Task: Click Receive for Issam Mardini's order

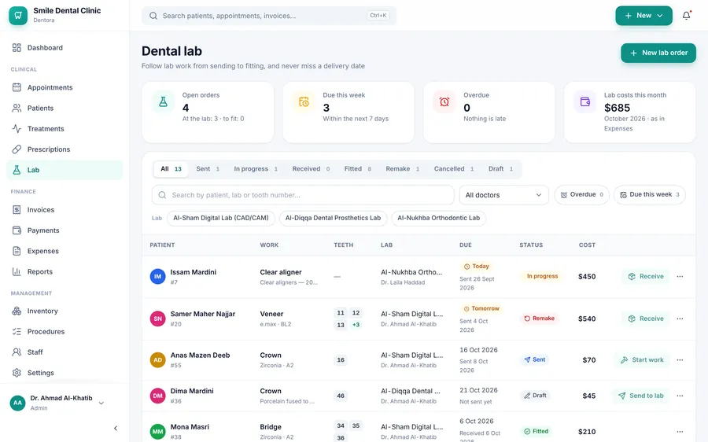Action: (646, 276)
